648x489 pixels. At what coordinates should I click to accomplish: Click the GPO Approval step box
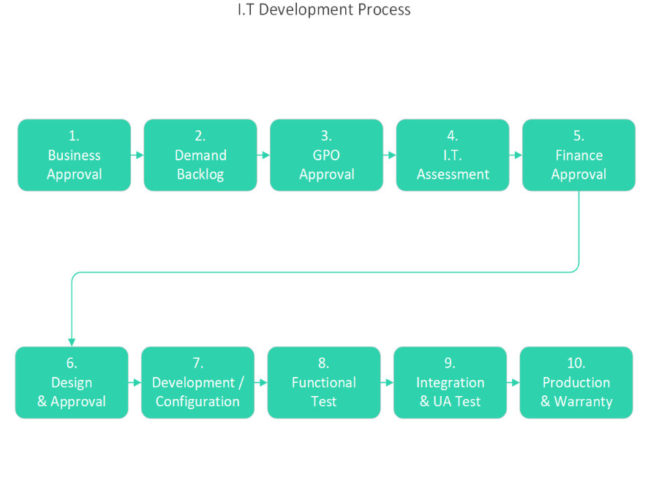click(x=326, y=155)
